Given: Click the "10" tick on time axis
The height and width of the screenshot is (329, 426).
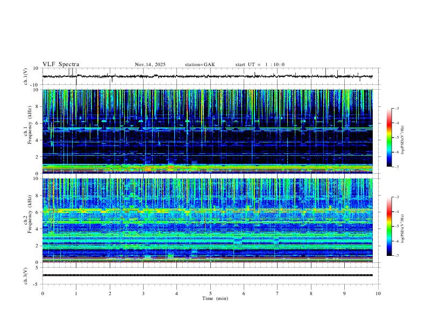Looking at the screenshot, I should (378, 294).
